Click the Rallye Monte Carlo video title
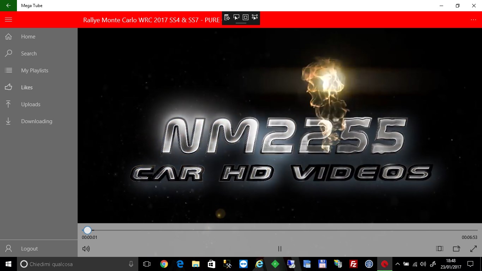The height and width of the screenshot is (271, 482). 151,20
